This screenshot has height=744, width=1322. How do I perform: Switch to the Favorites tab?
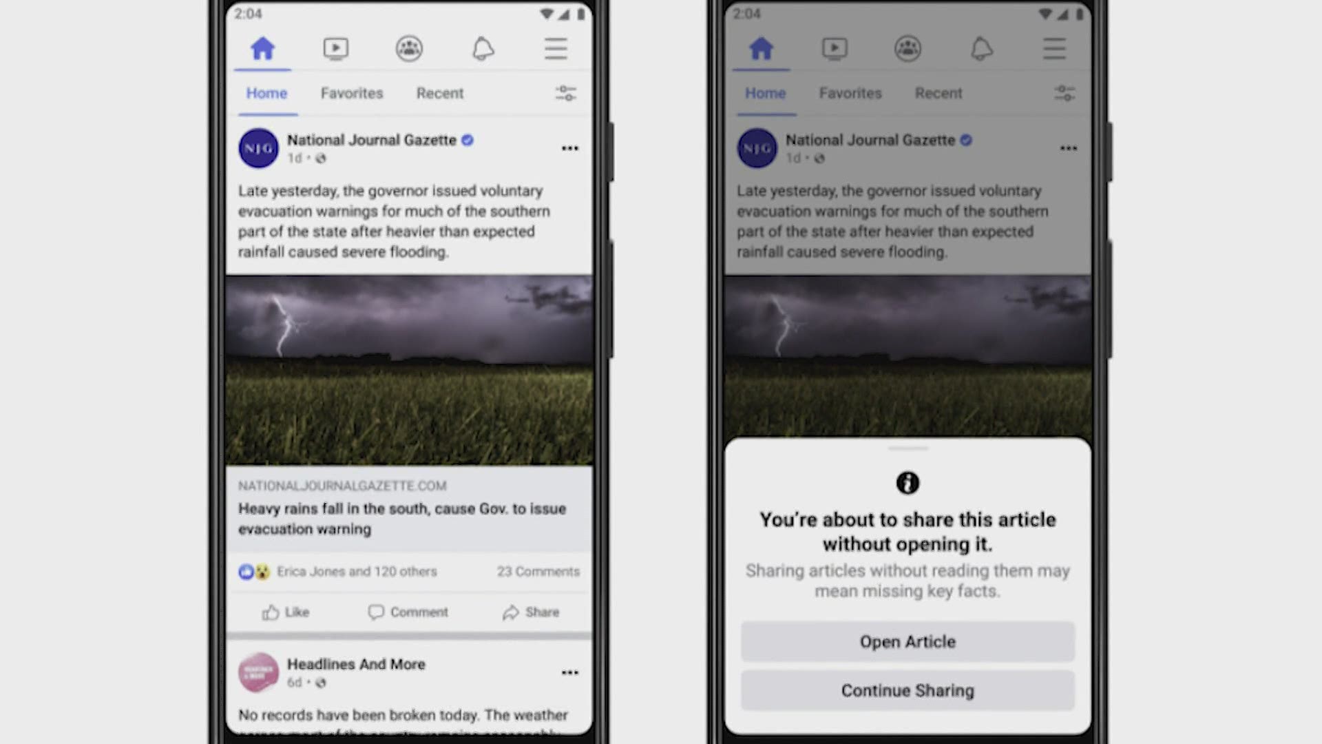(353, 93)
